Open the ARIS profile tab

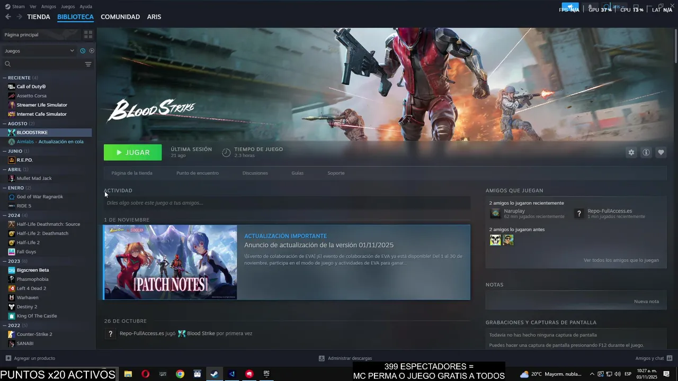pos(154,17)
